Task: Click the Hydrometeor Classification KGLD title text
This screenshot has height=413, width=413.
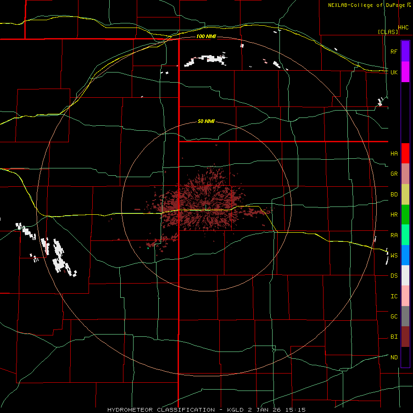Action: pos(206,410)
